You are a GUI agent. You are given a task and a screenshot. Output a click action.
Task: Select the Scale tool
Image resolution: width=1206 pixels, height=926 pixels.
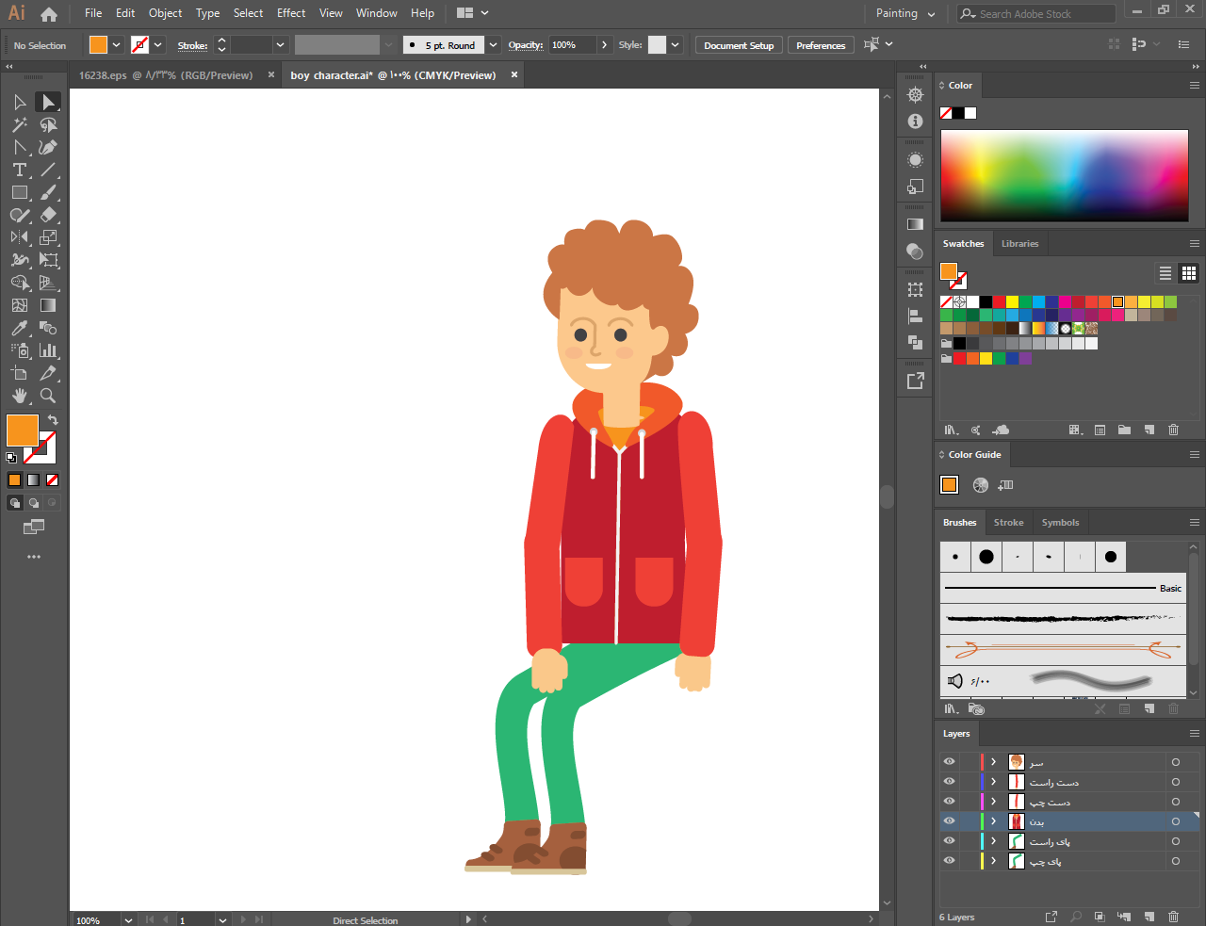click(48, 237)
